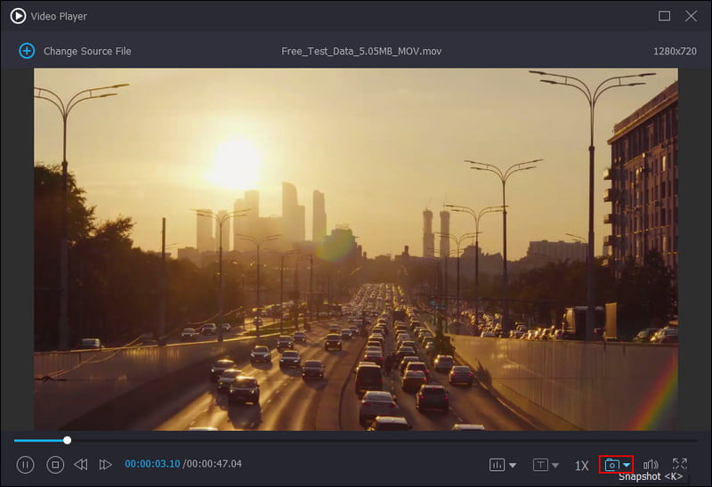Viewport: 712px width, 487px height.
Task: Expand the audio track dropdown arrow
Action: pos(513,465)
